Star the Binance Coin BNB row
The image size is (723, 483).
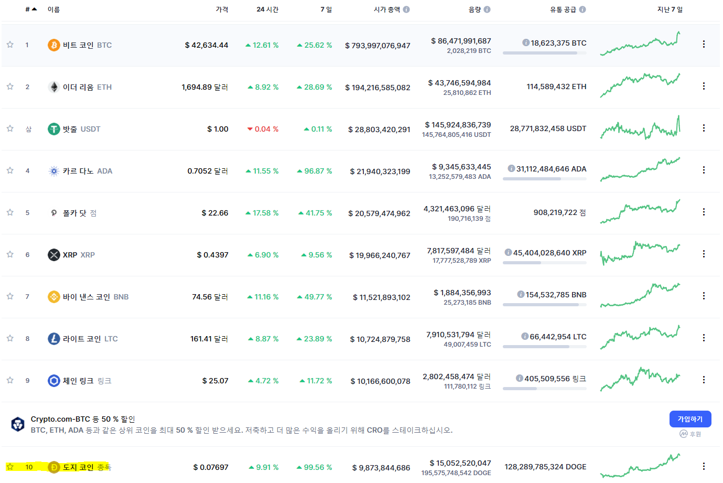[10, 296]
